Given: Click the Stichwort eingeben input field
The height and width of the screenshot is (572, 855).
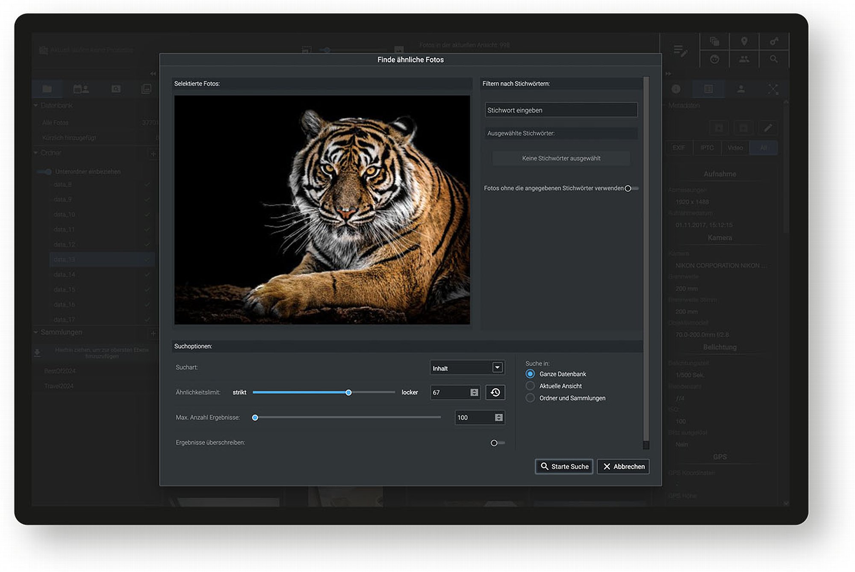Looking at the screenshot, I should point(561,110).
